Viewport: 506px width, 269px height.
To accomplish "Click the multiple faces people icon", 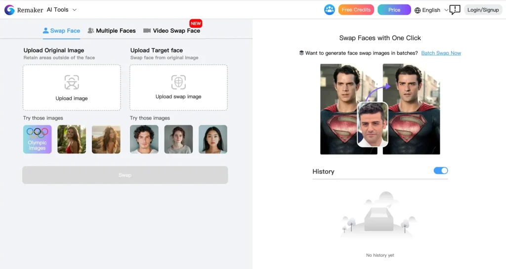I will point(90,31).
